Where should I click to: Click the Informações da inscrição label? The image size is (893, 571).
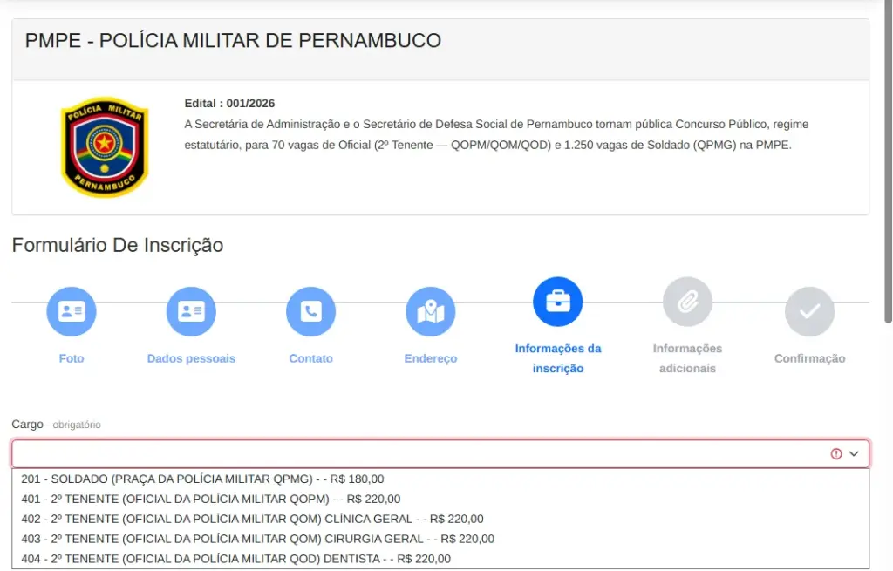click(x=557, y=358)
